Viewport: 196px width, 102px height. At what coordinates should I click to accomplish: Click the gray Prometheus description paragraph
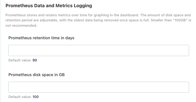coord(98,20)
